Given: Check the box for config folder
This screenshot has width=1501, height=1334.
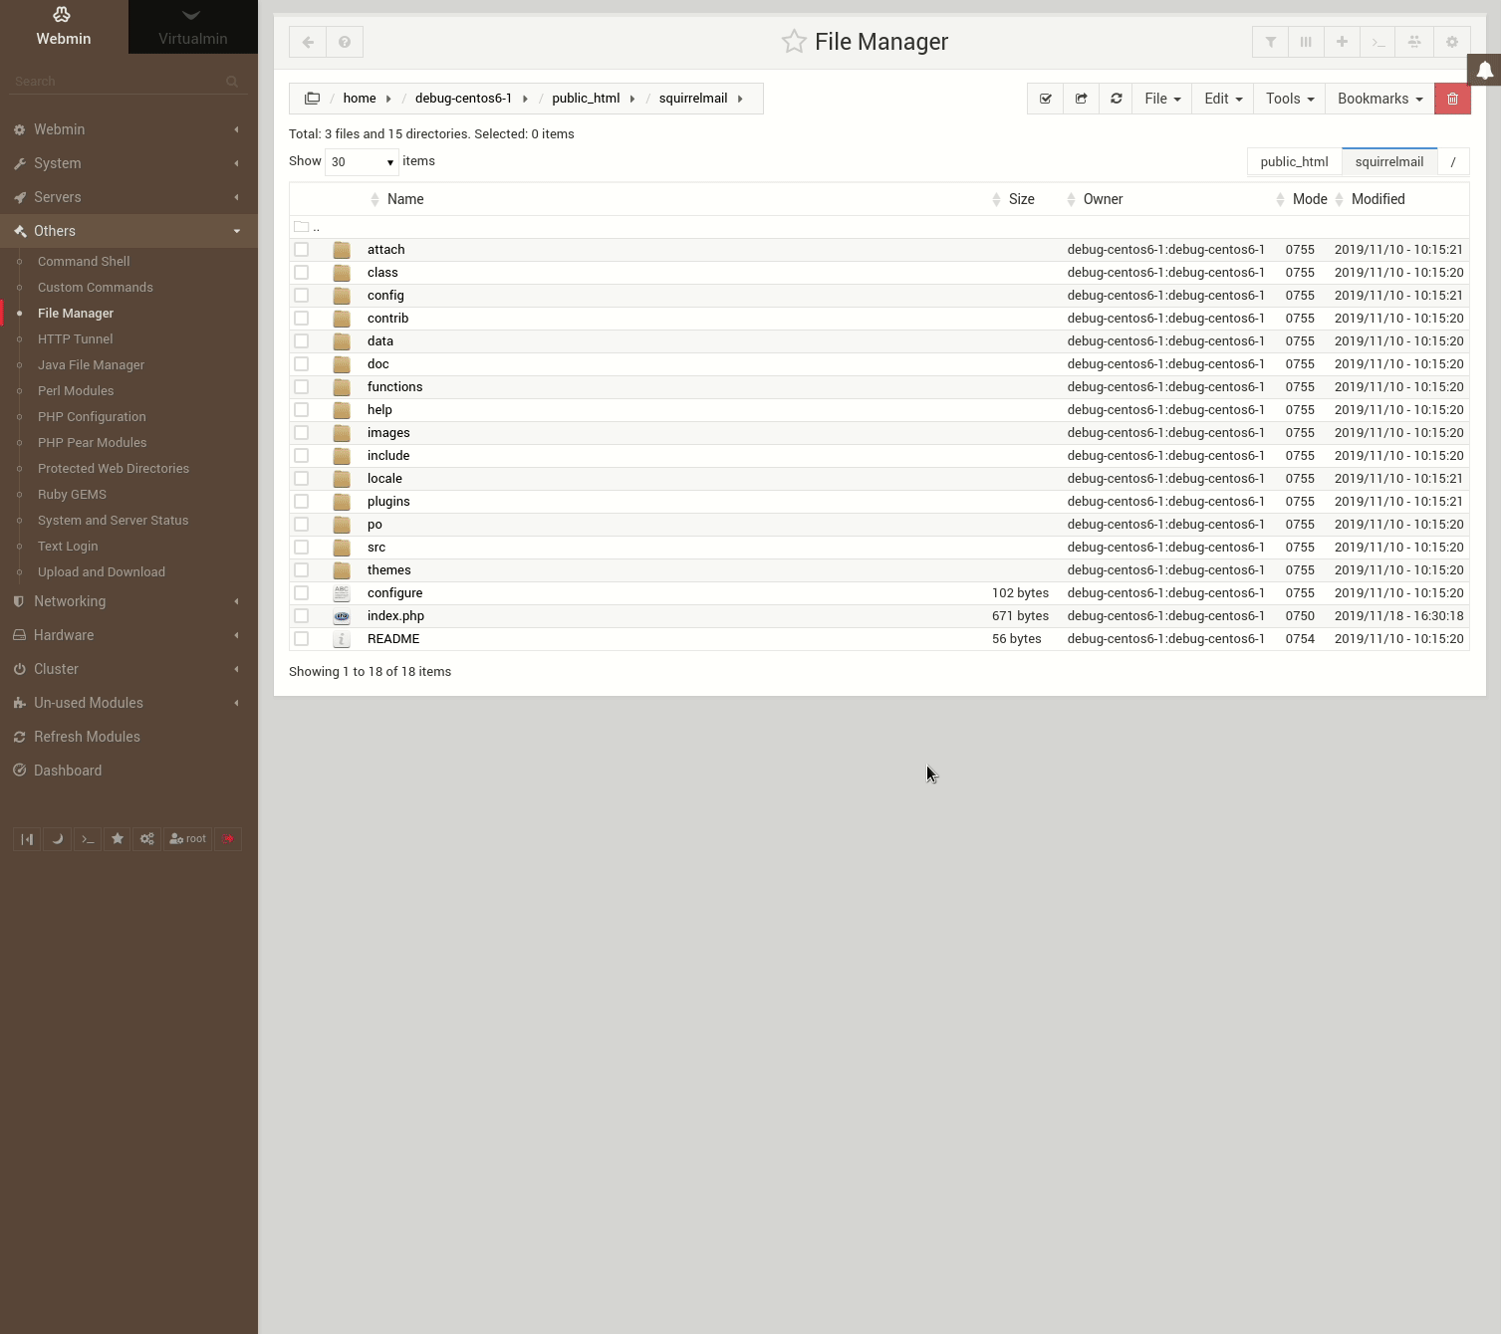Looking at the screenshot, I should click(302, 296).
